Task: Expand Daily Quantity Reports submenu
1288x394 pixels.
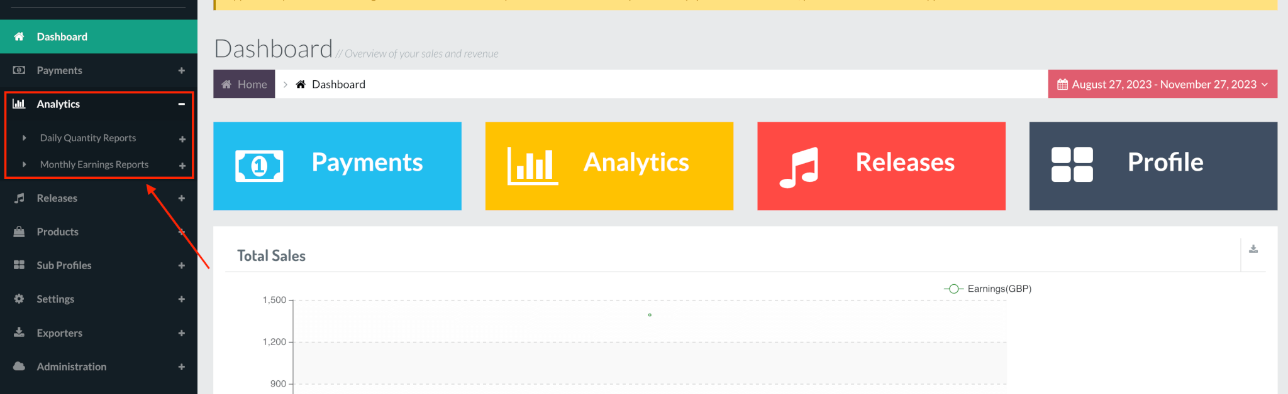Action: pos(182,139)
